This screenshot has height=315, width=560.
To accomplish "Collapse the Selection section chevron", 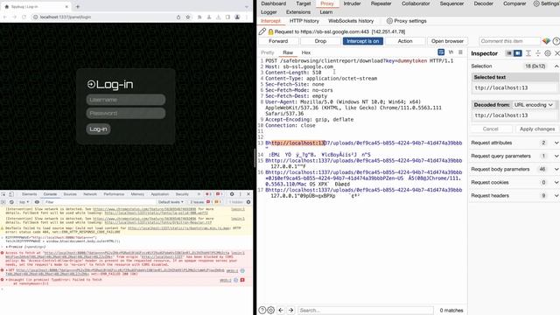I will click(556, 66).
